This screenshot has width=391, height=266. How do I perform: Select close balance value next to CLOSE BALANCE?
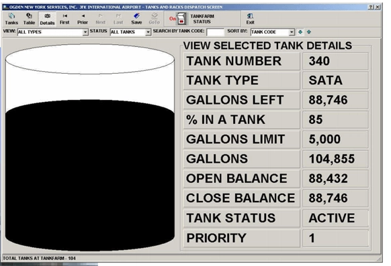pyautogui.click(x=335, y=198)
